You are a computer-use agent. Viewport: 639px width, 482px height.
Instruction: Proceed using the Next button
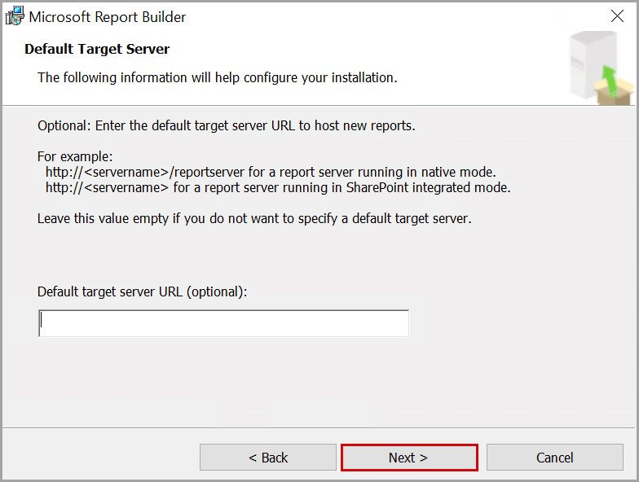(x=408, y=458)
